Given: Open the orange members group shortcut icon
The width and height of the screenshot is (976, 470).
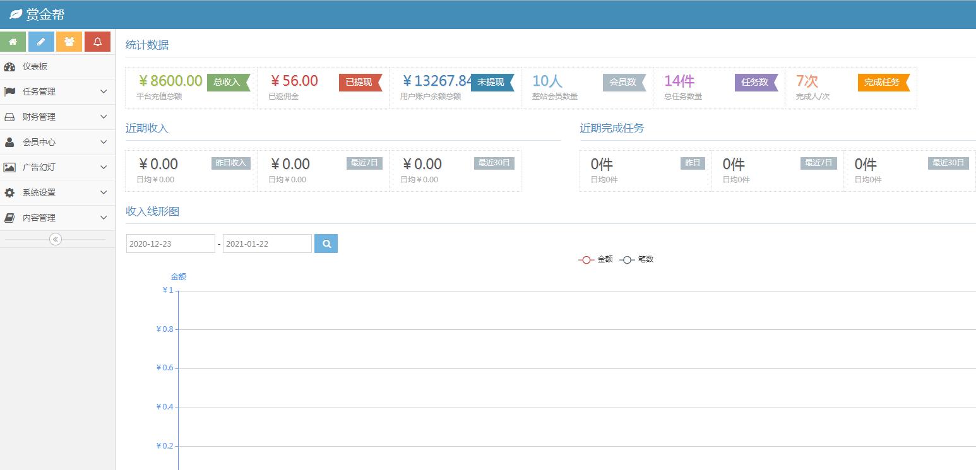Looking at the screenshot, I should 69,42.
